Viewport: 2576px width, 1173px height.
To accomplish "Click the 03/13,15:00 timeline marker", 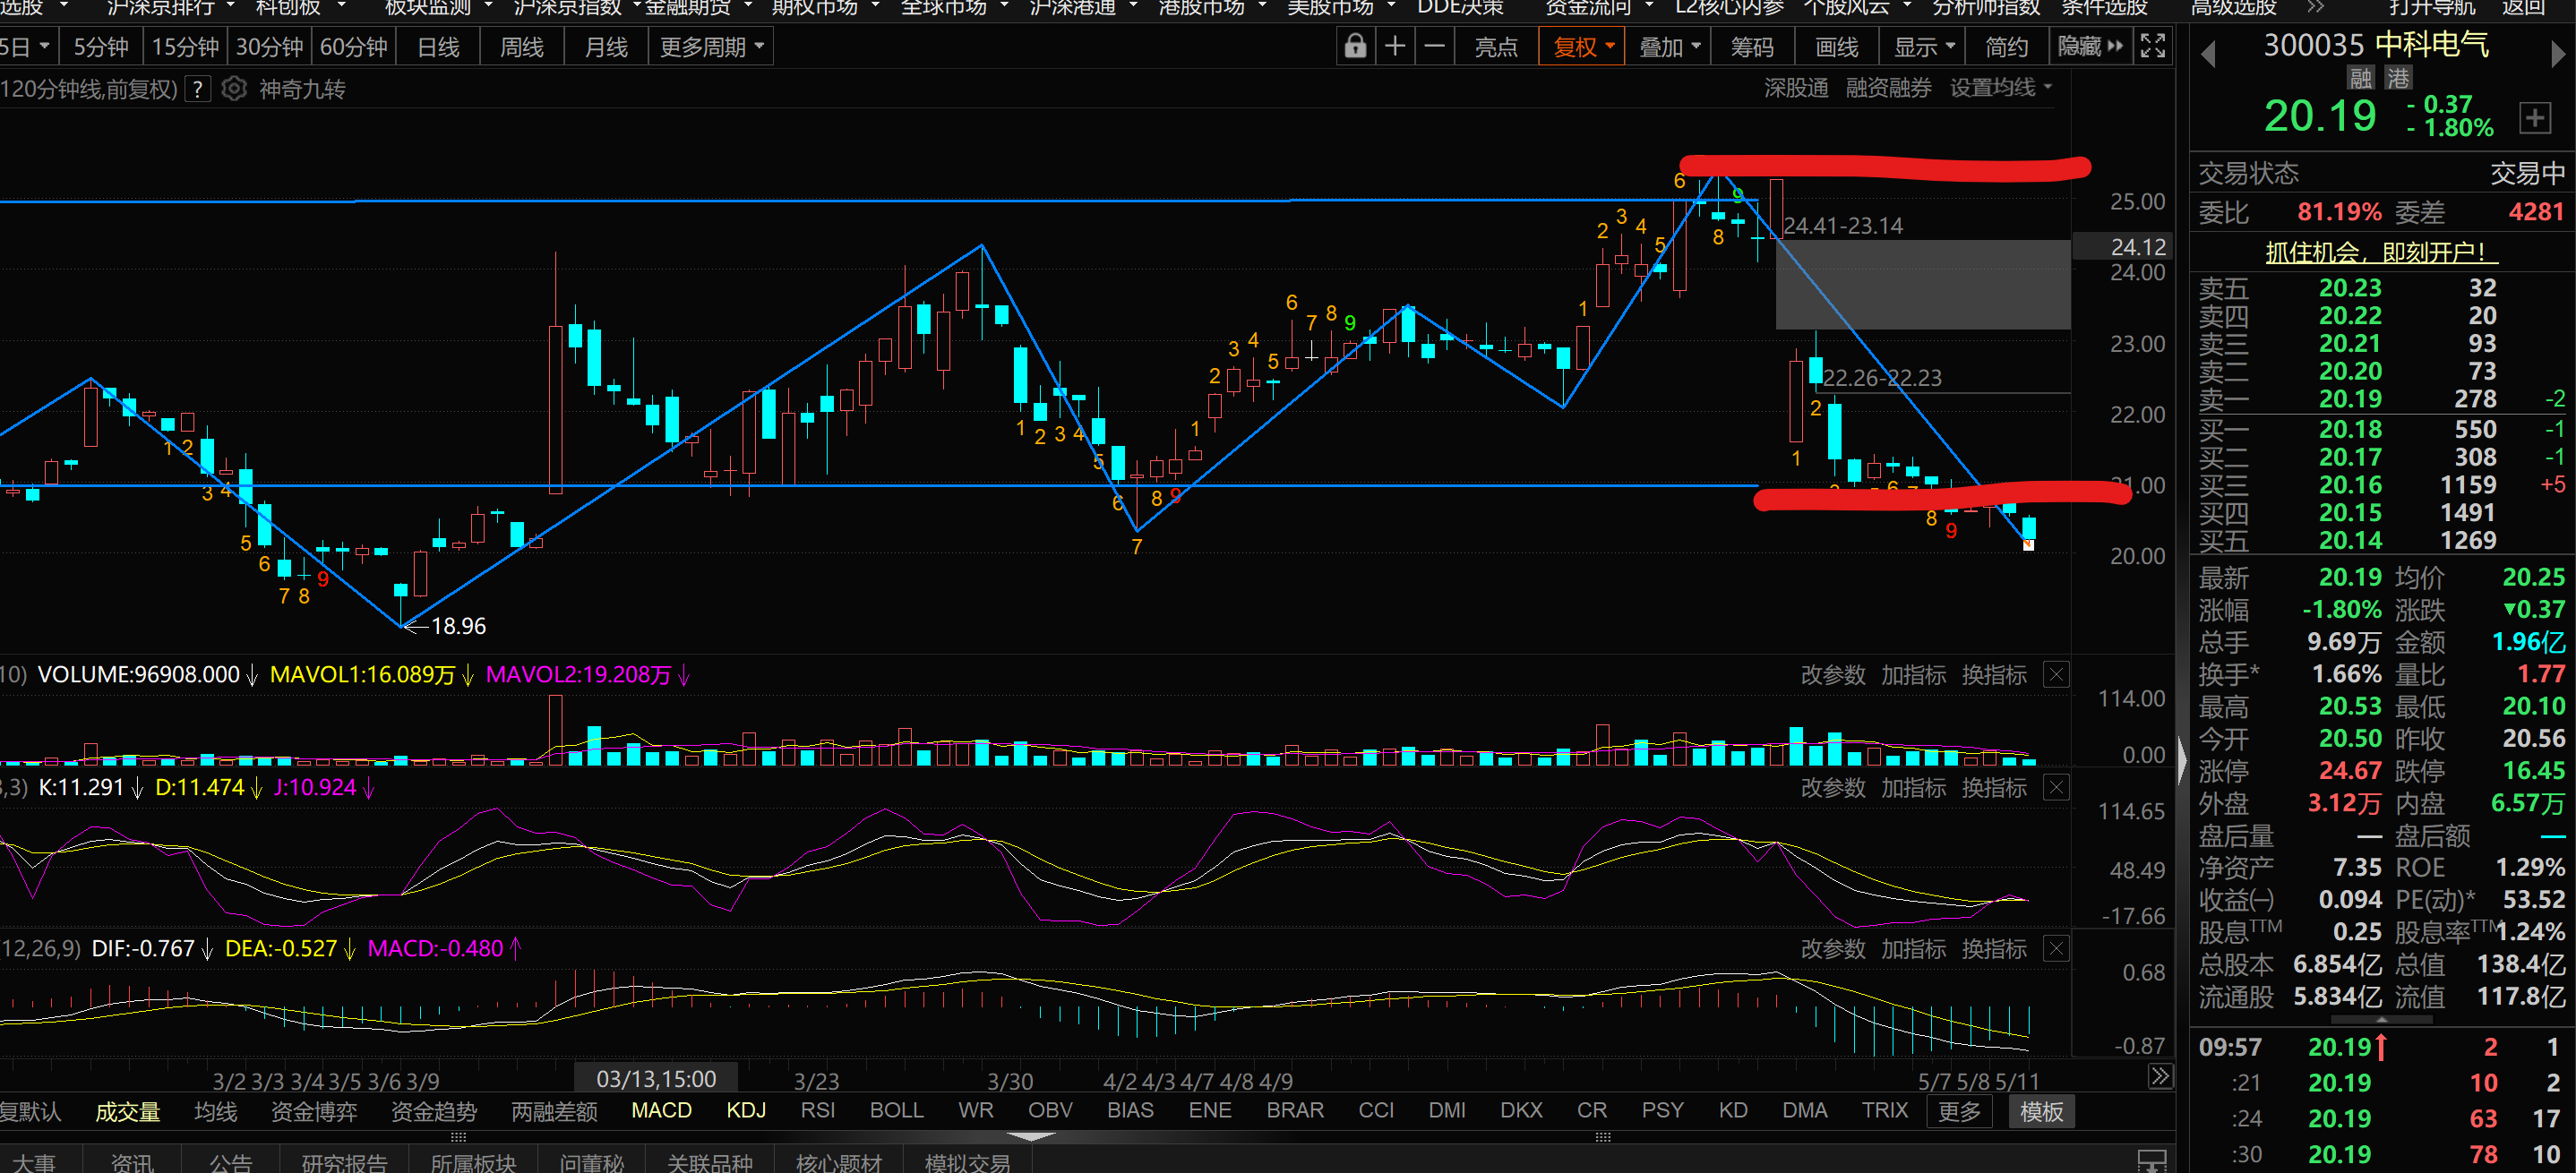I will point(656,1079).
